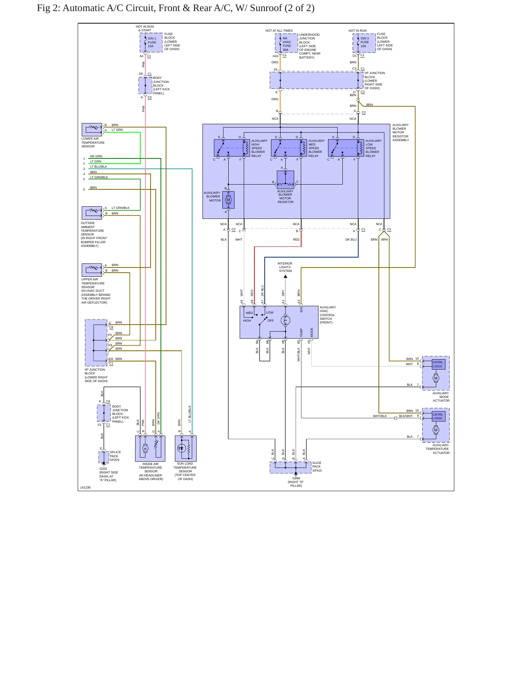Click the 'LT BLU/BLK' label on wire 3
The image size is (532, 689).
(99, 167)
